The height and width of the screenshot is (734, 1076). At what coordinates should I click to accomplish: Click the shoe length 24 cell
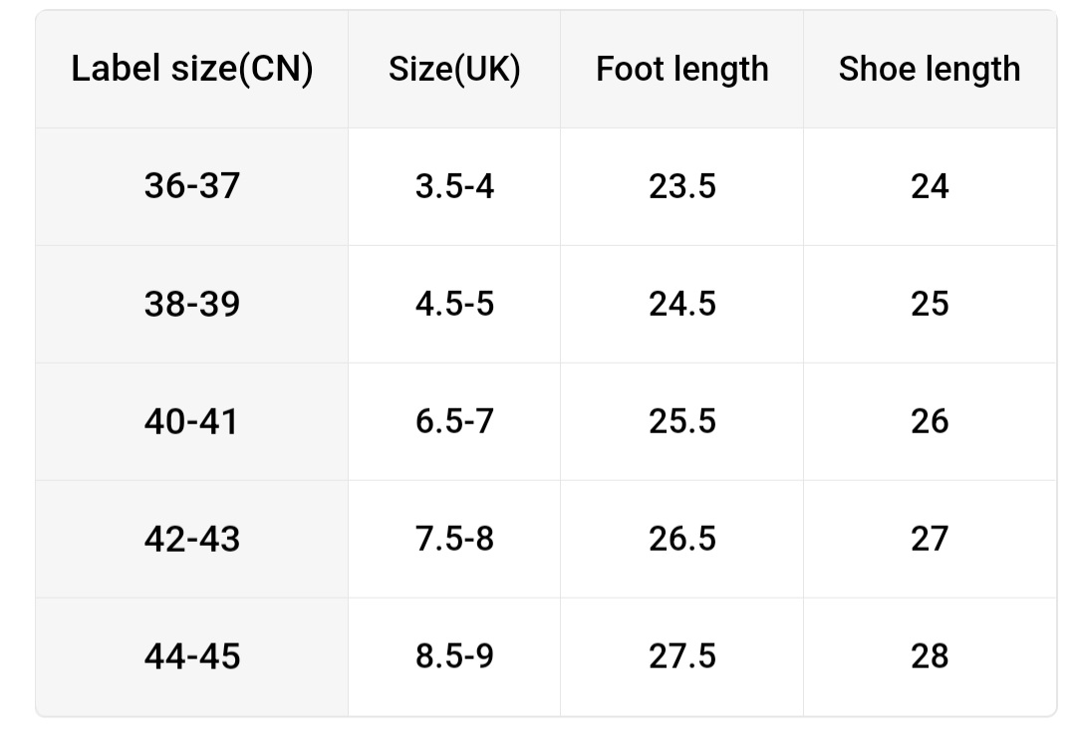coord(930,186)
